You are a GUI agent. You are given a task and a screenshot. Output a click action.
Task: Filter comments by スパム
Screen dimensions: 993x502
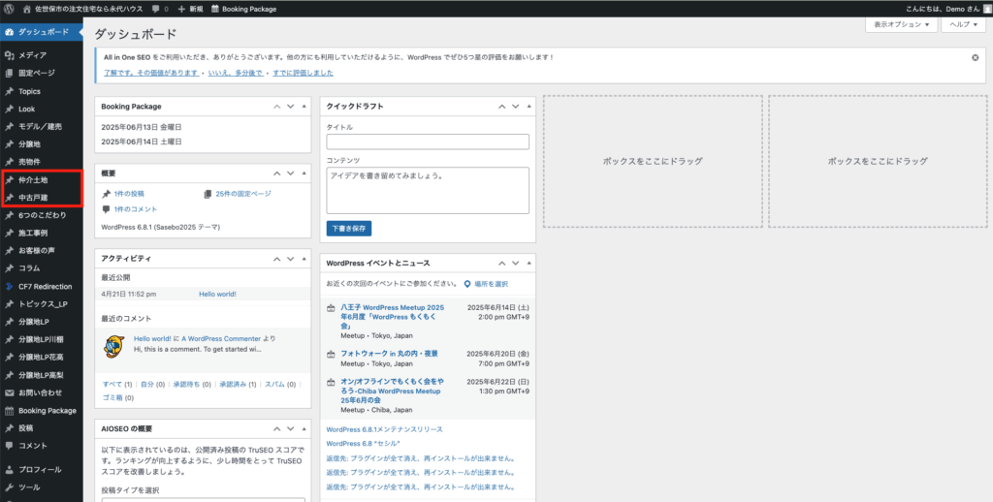(275, 385)
